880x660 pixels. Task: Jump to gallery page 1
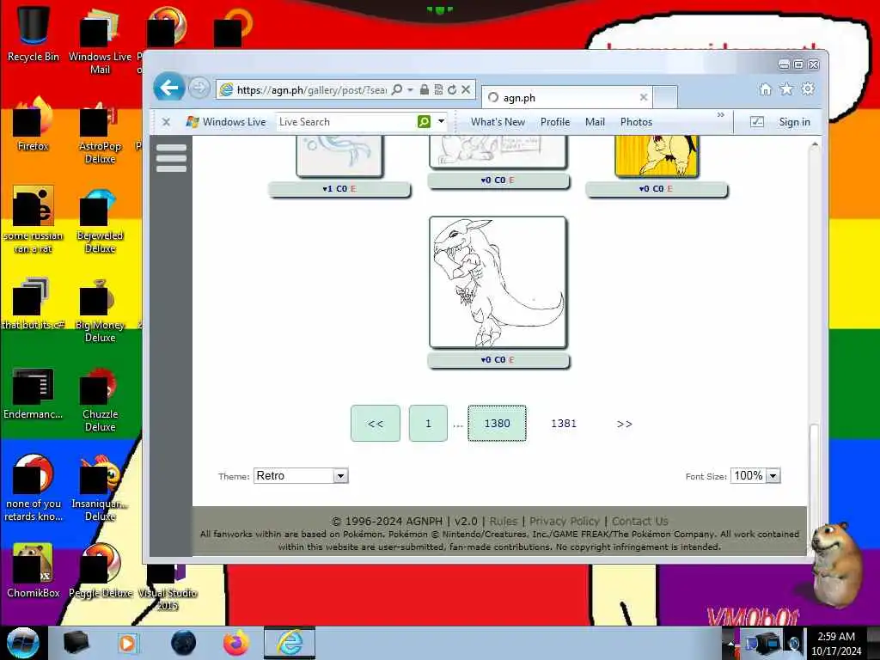coord(428,423)
